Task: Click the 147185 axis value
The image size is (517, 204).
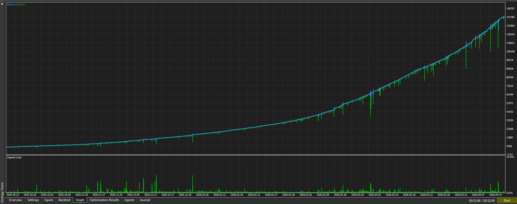Action: point(511,17)
